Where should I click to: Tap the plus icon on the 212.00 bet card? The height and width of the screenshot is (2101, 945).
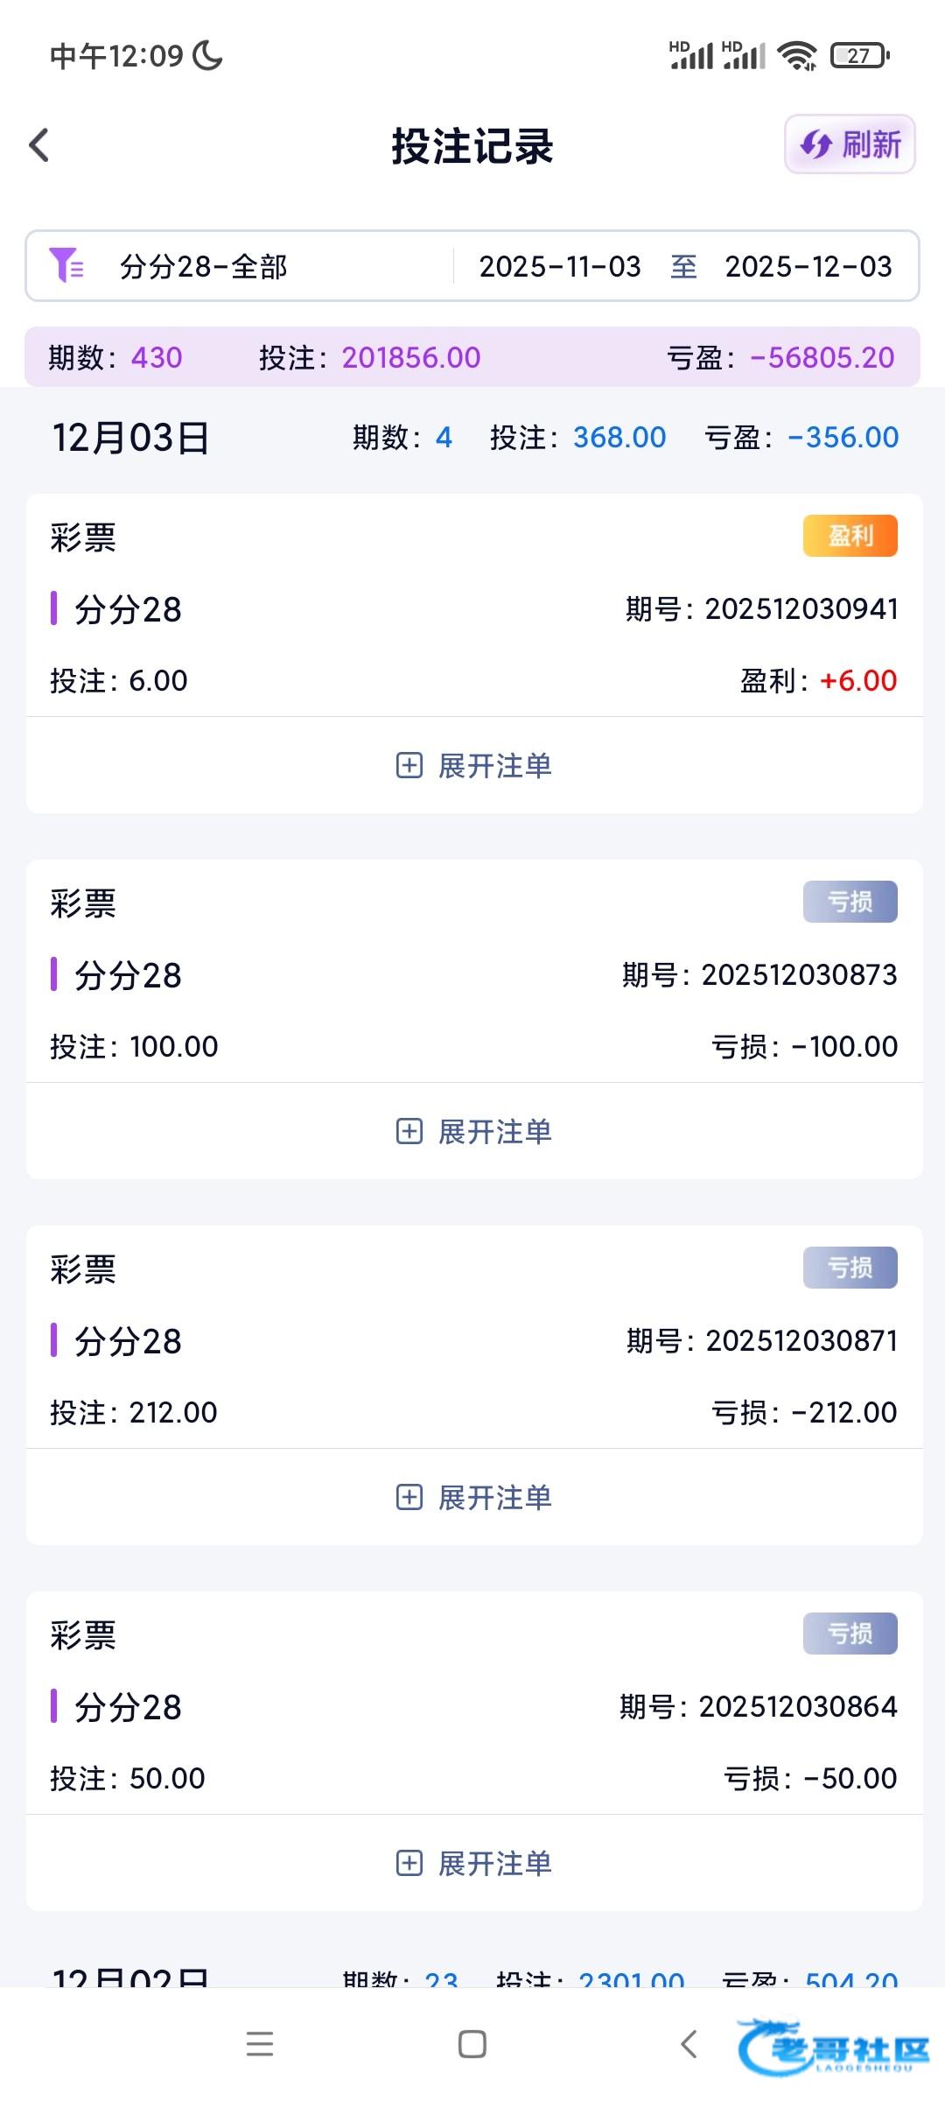tap(409, 1498)
